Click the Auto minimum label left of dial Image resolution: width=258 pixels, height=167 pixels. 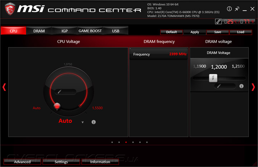tap(37, 108)
